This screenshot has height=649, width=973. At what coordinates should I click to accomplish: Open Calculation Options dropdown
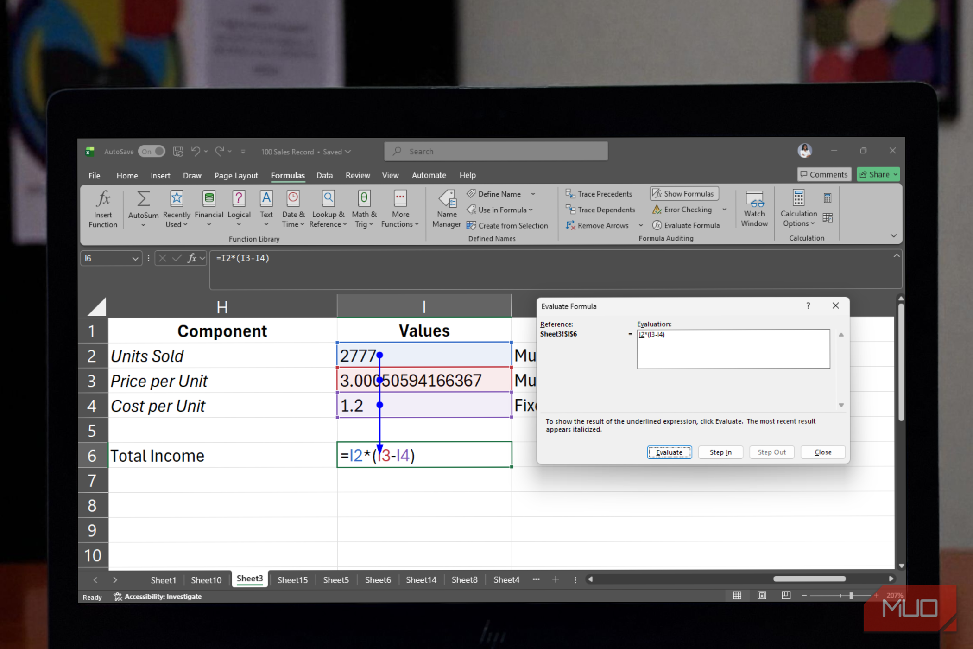point(798,209)
